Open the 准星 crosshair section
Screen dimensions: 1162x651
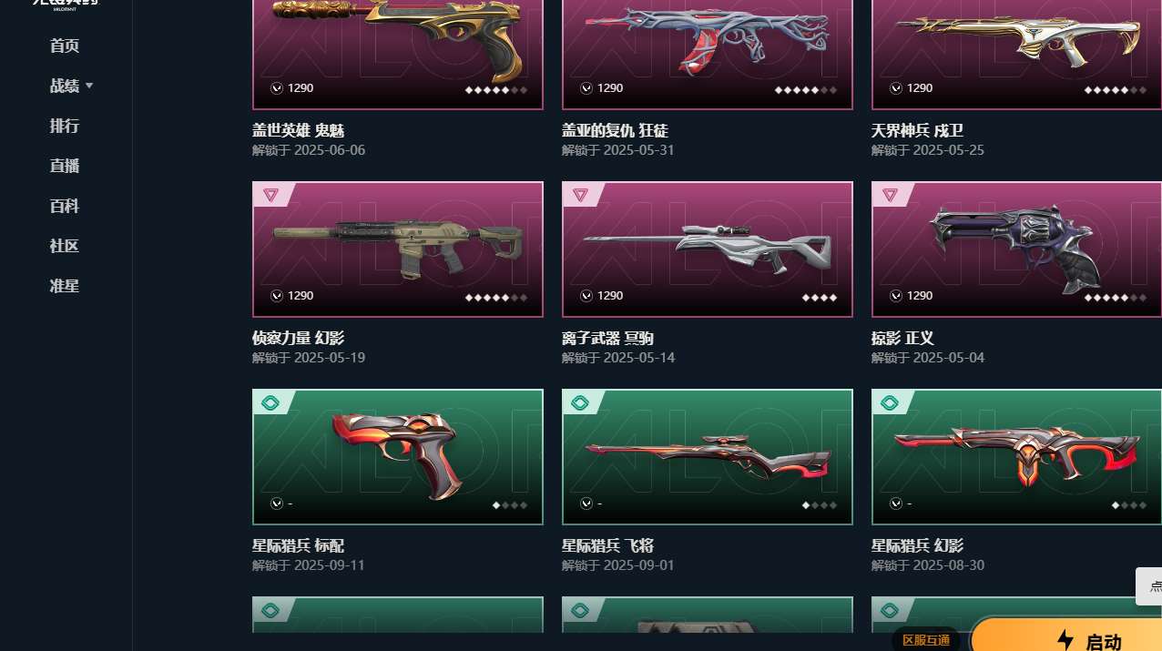click(65, 286)
